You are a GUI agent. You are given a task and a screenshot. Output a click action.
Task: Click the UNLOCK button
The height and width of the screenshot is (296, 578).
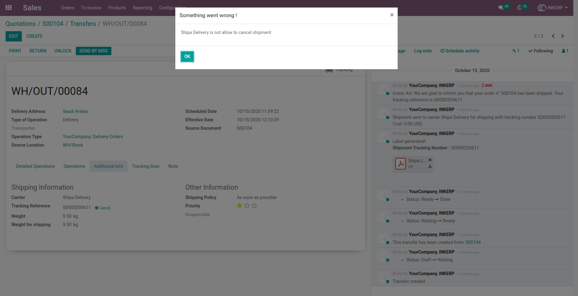point(63,51)
